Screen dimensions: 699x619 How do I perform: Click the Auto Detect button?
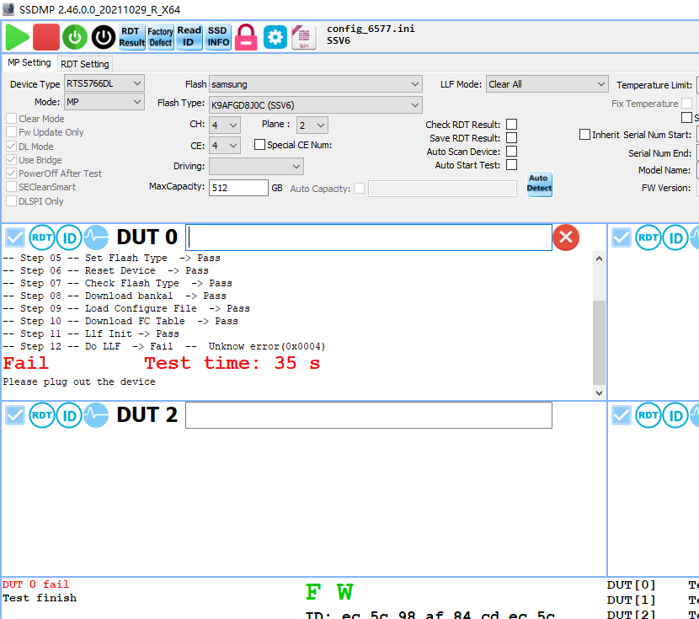click(539, 184)
